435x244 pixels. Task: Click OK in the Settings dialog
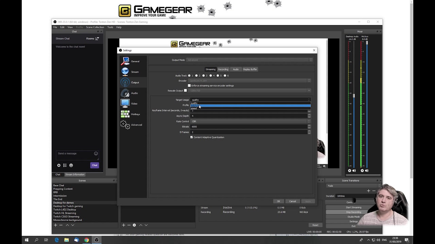click(279, 201)
